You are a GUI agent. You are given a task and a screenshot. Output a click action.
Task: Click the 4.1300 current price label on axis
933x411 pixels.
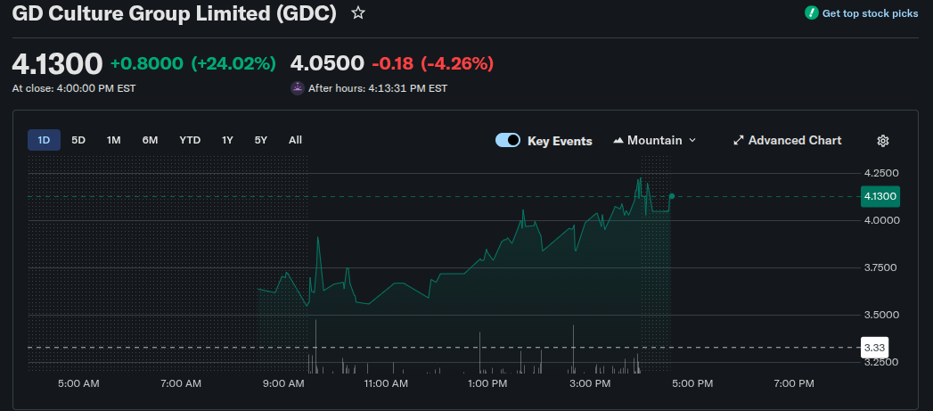pos(879,196)
